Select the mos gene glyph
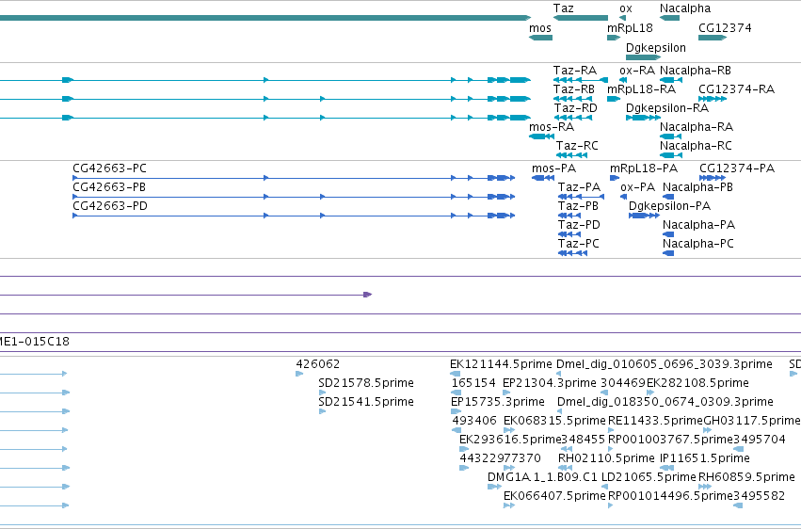This screenshot has width=801, height=529. point(540,38)
